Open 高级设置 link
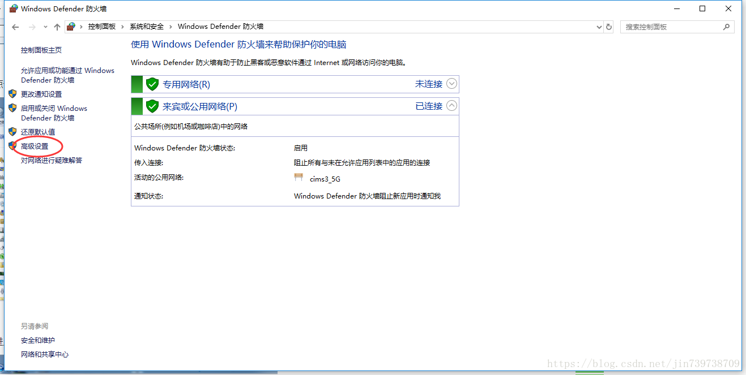The width and height of the screenshot is (746, 375). coord(35,146)
